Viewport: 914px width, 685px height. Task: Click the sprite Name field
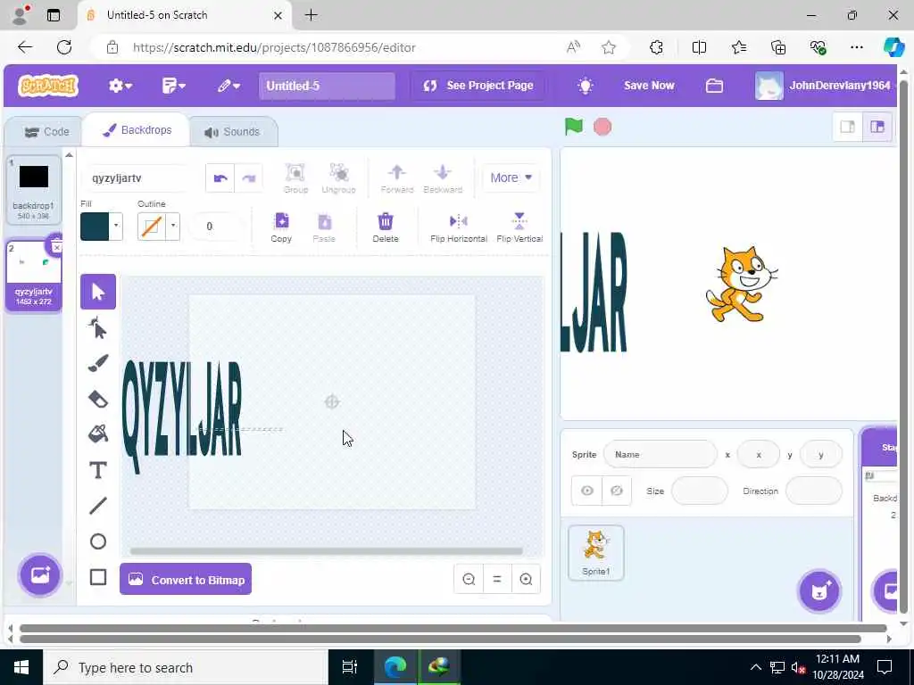(x=661, y=454)
